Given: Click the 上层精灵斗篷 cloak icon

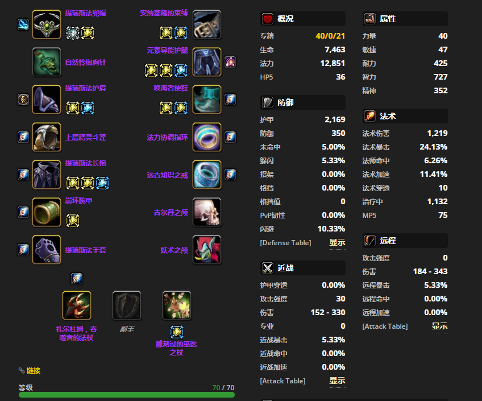Looking at the screenshot, I should pos(47,137).
